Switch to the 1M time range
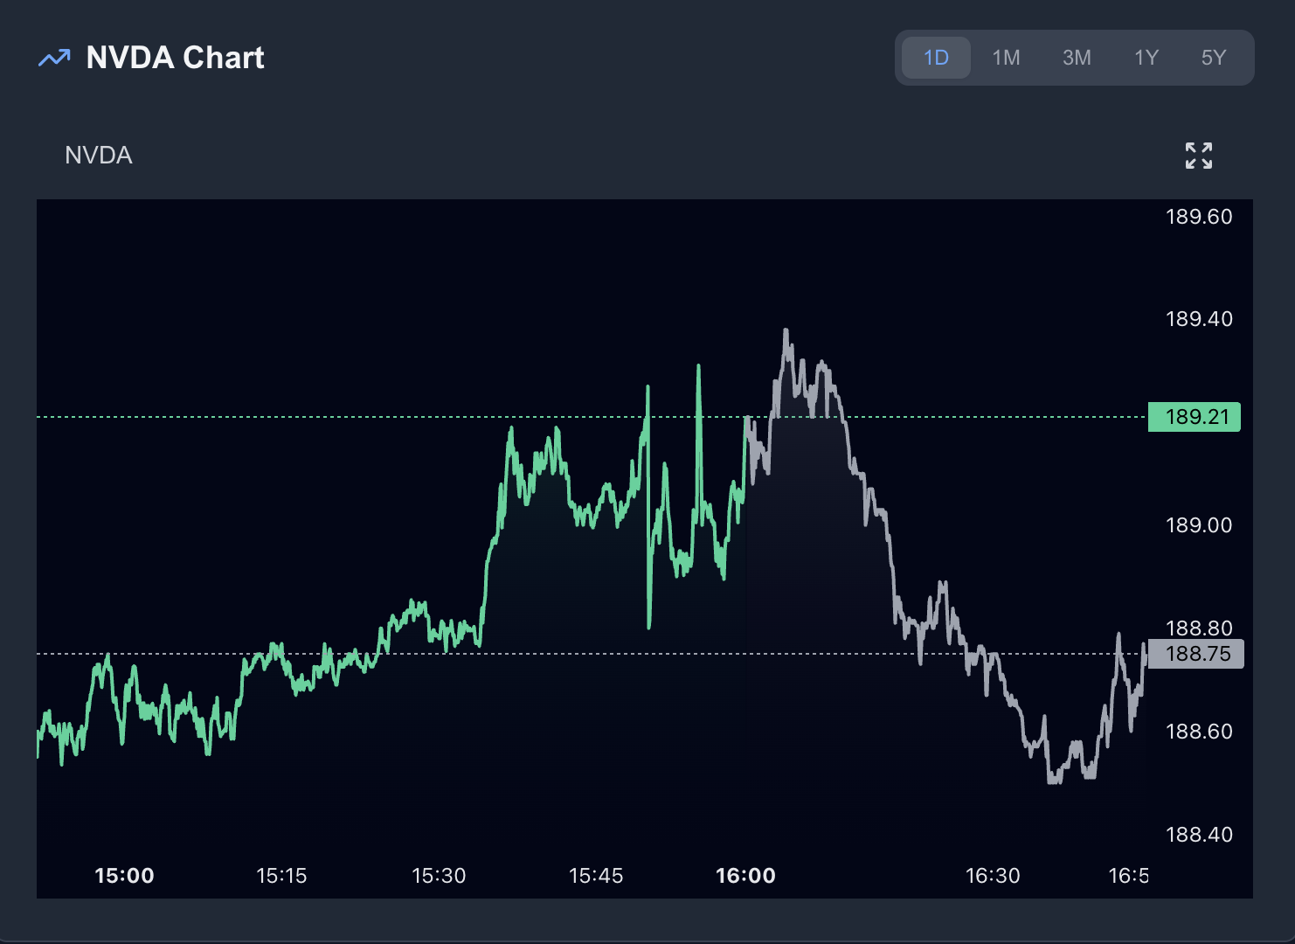 pos(1006,57)
